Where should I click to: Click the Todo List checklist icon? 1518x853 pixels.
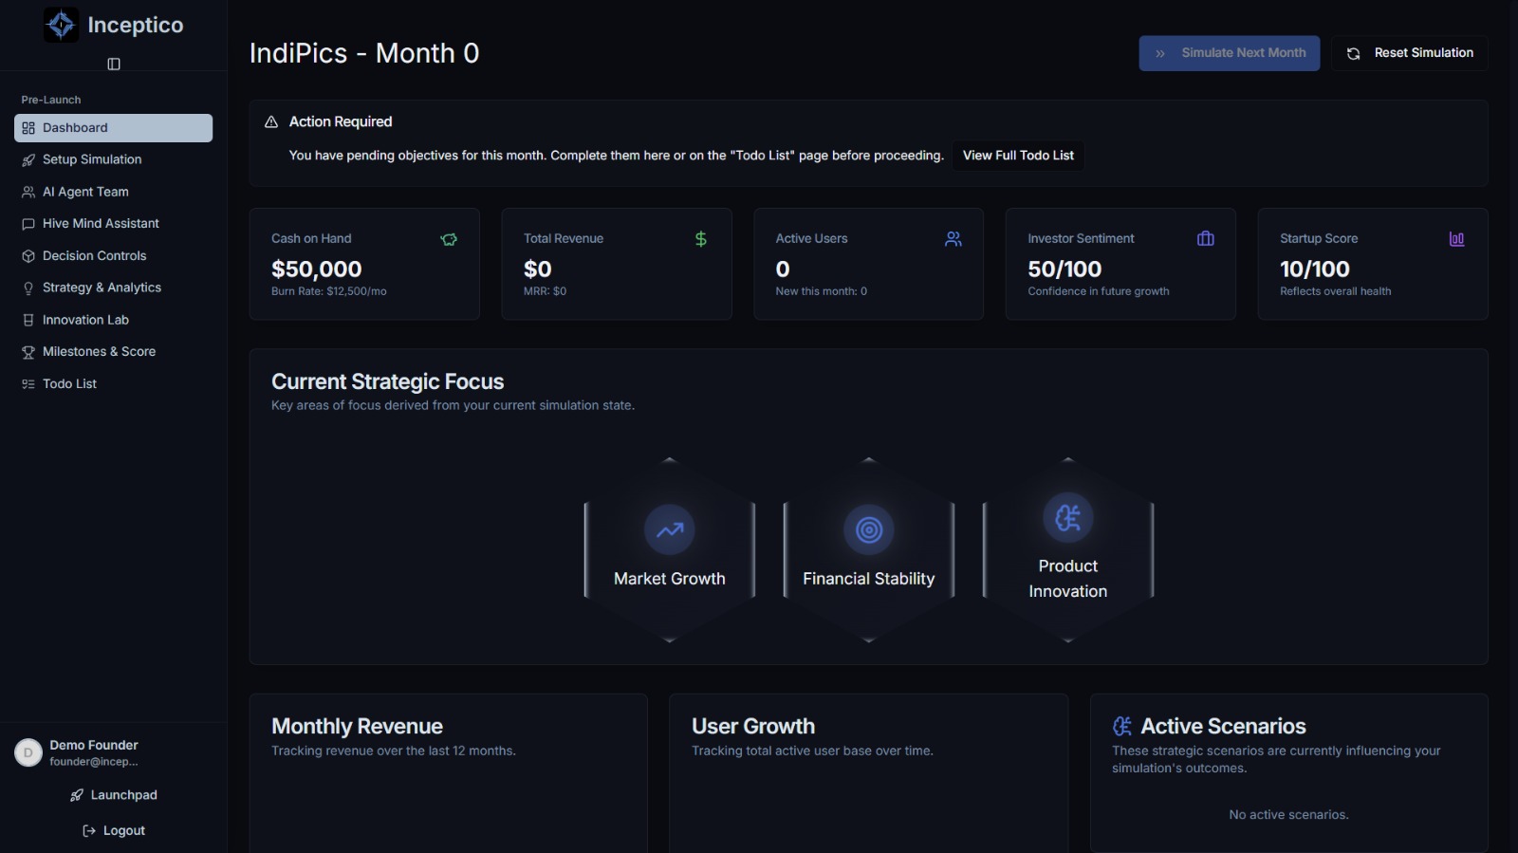coord(28,384)
